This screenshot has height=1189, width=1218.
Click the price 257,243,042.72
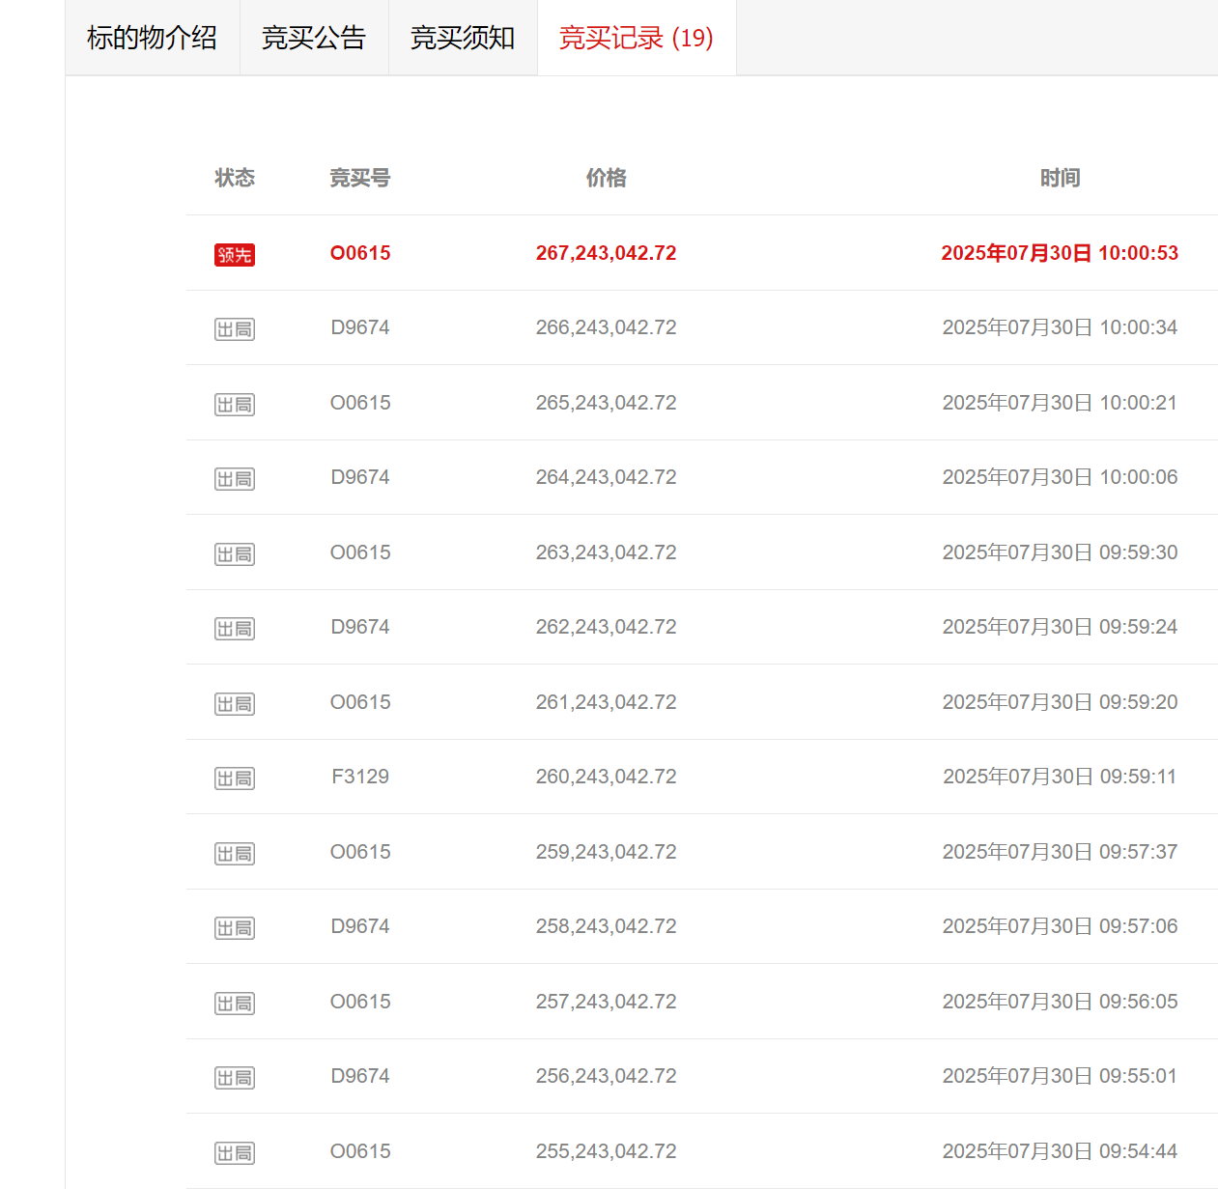(607, 1002)
